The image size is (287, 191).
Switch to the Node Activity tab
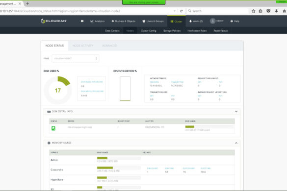coord(83,46)
